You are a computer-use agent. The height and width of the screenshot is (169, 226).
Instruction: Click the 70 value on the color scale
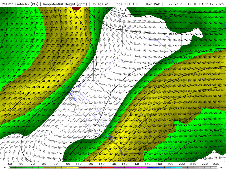pos(33,164)
